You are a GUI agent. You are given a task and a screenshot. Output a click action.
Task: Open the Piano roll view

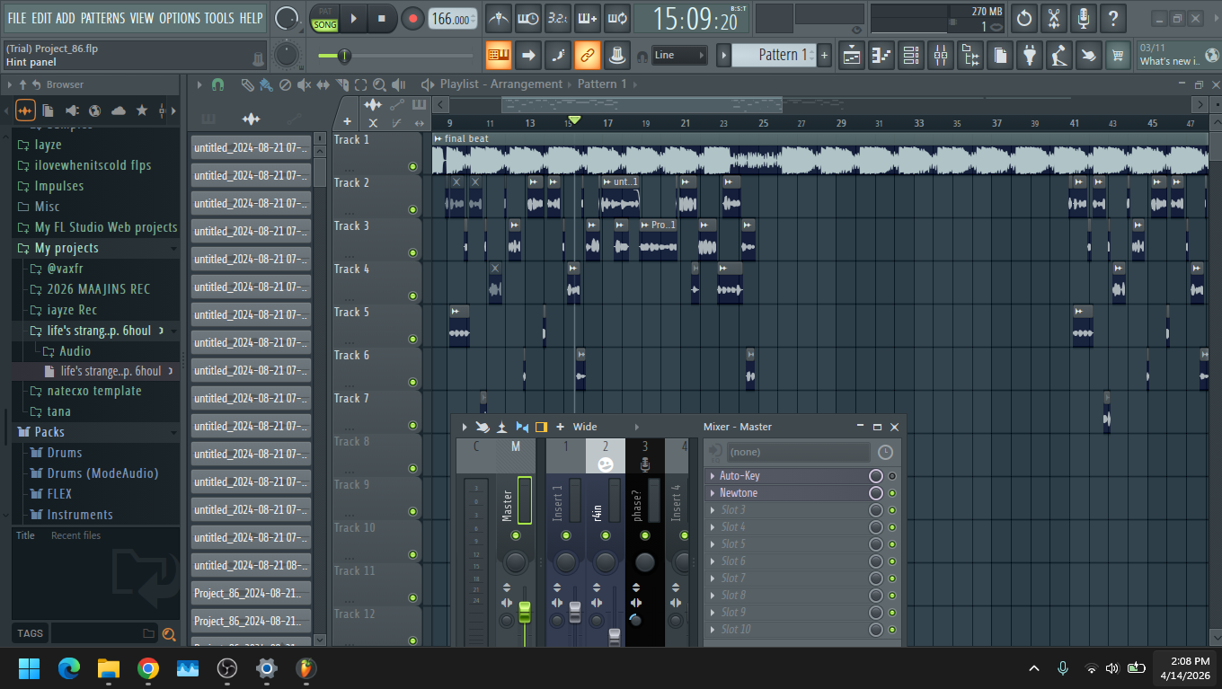click(x=881, y=56)
